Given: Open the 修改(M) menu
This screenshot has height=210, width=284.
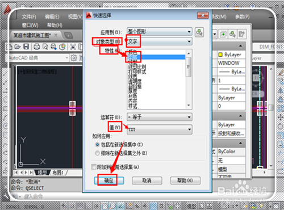Looking at the screenshot, I should point(219,17).
